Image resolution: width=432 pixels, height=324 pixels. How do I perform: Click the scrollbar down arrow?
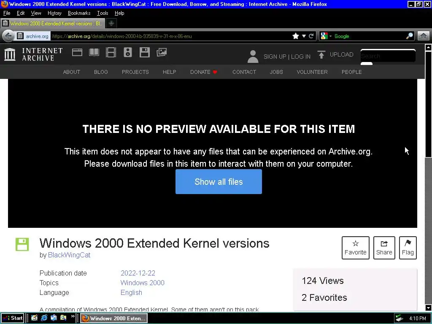428,308
